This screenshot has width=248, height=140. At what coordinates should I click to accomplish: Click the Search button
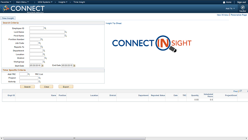(x=28, y=87)
